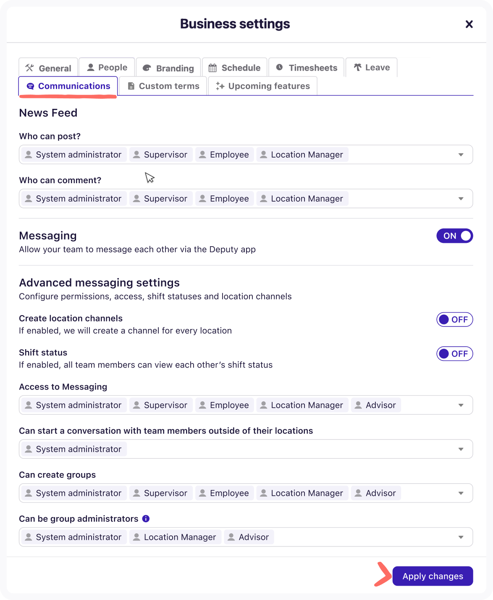The height and width of the screenshot is (600, 493).
Task: Click the info icon beside Can be group administrators
Action: [x=146, y=518]
